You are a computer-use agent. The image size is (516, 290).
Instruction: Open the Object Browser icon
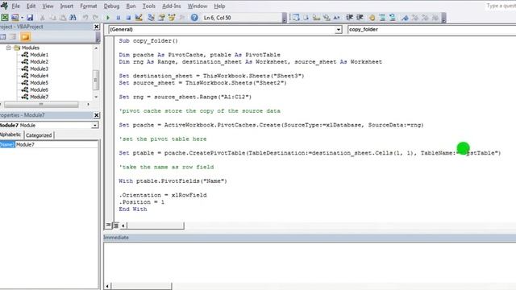[172, 18]
